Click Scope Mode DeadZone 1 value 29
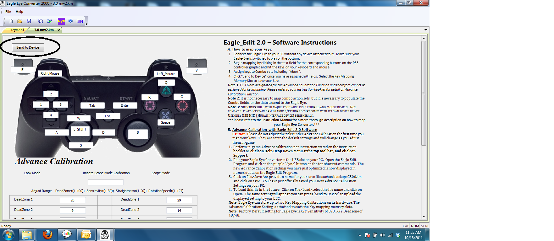The width and height of the screenshot is (554, 241). pyautogui.click(x=179, y=200)
